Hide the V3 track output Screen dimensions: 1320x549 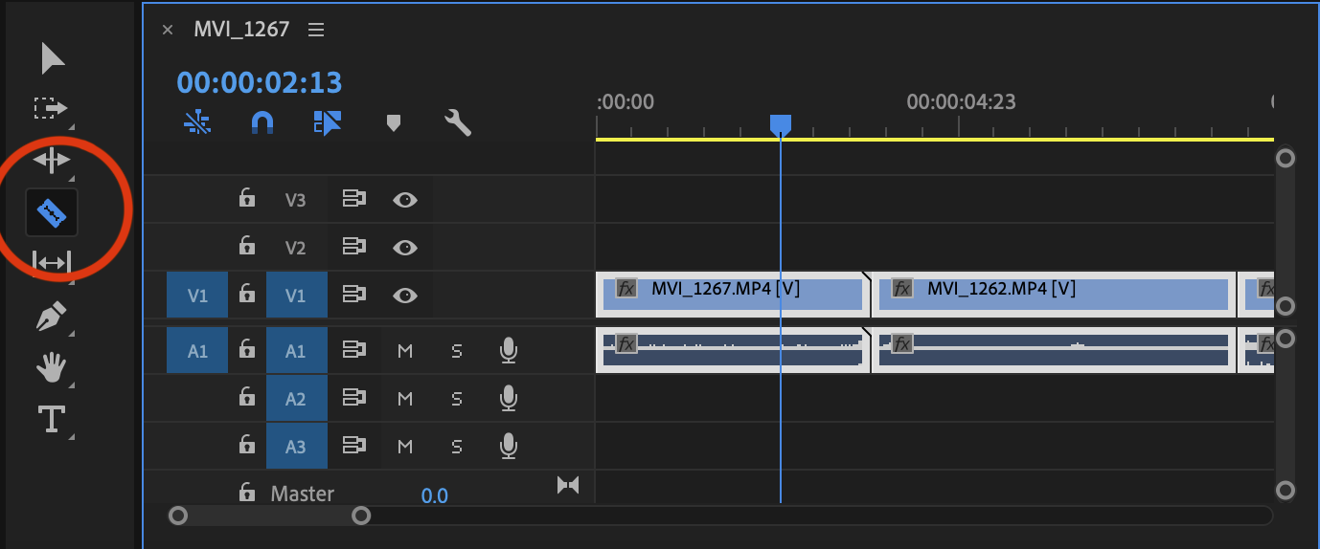pos(405,200)
